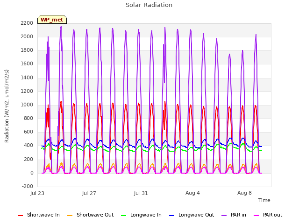Click the Jul 27 x-axis label
Image resolution: width=299 pixels, height=224 pixels.
pos(89,193)
